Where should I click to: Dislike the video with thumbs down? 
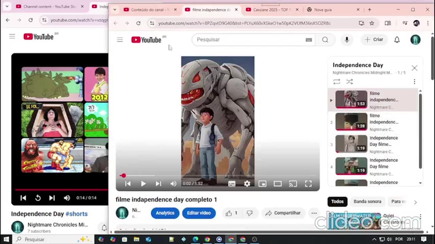(250, 213)
